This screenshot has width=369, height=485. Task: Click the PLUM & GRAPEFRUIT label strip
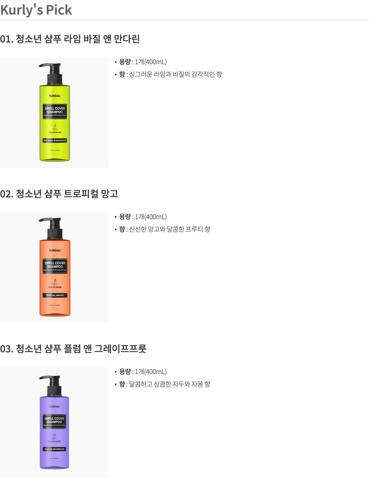click(54, 449)
